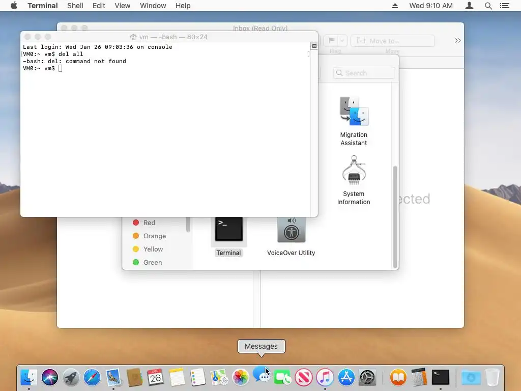Open News icon in Dock
Viewport: 521px width, 391px height.
tap(304, 377)
